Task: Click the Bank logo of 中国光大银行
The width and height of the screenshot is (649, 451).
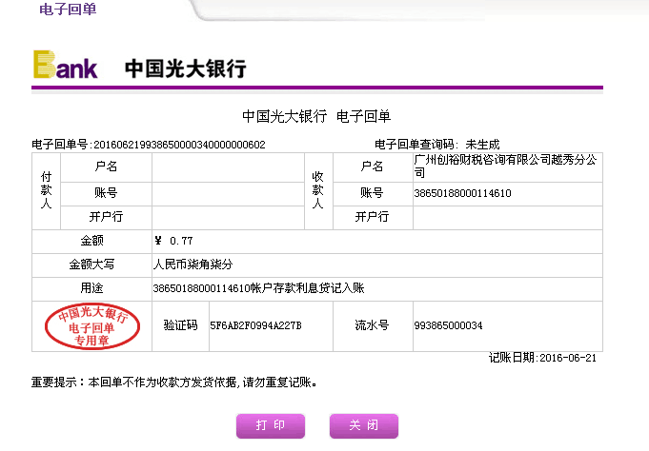Action: (x=66, y=65)
